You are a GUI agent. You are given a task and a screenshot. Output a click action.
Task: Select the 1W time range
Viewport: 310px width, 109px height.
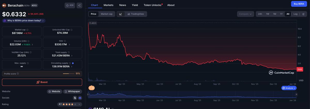268,14
